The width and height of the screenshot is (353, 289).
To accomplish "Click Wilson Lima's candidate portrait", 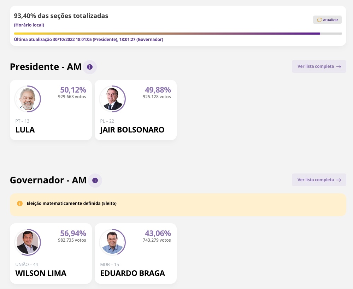I will pos(28,242).
